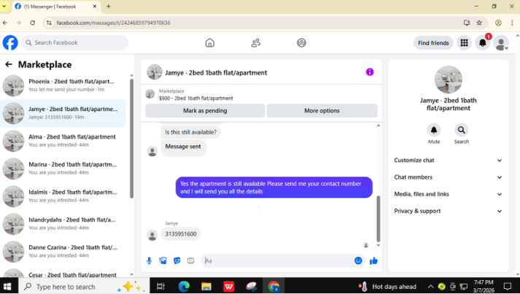520x294 pixels.
Task: Open Windows notification center icon
Action: click(508, 287)
